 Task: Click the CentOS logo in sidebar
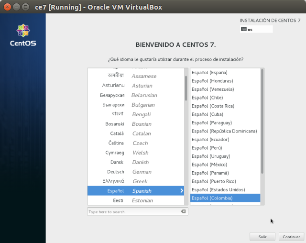[x=23, y=35]
